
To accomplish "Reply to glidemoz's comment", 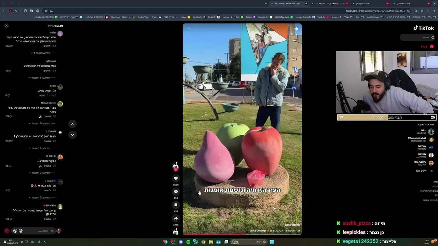I will click(47, 71).
